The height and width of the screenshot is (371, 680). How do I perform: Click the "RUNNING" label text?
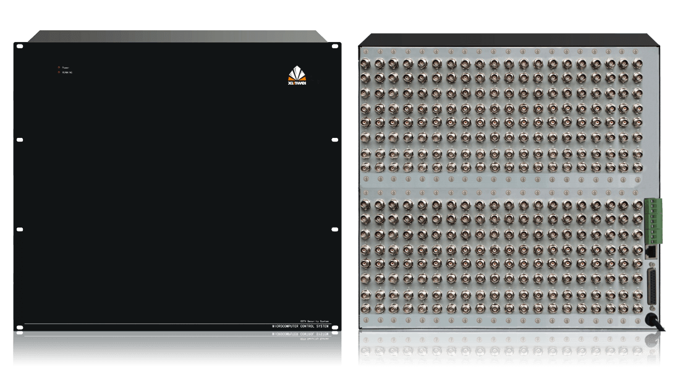(67, 72)
